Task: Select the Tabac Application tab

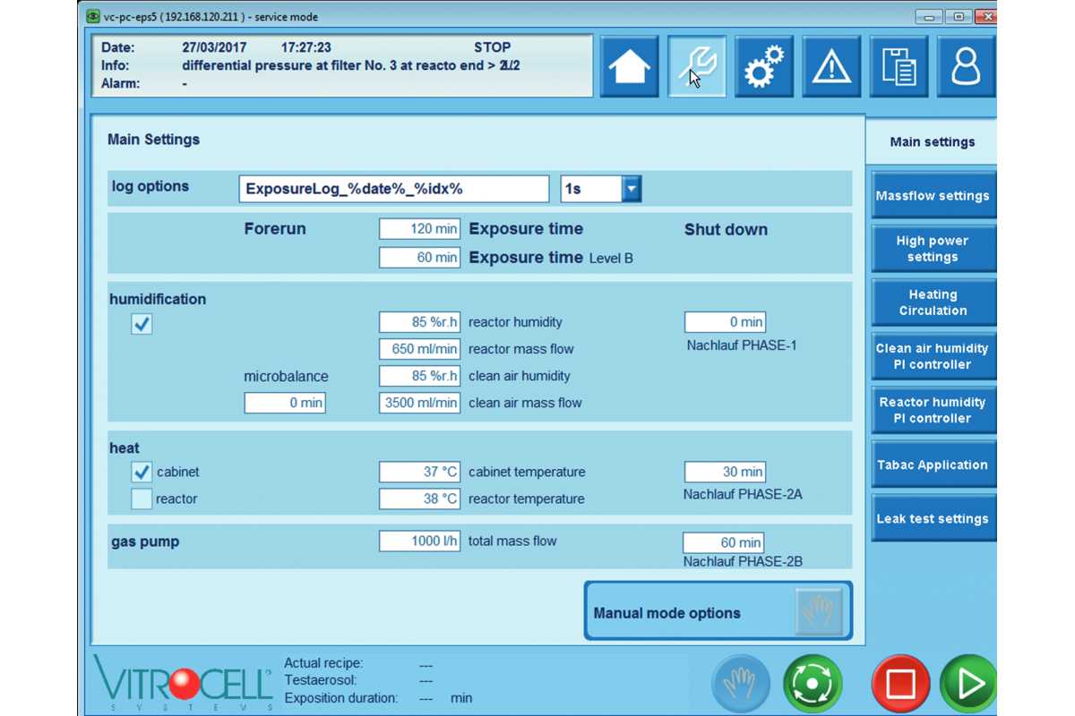Action: click(x=933, y=465)
